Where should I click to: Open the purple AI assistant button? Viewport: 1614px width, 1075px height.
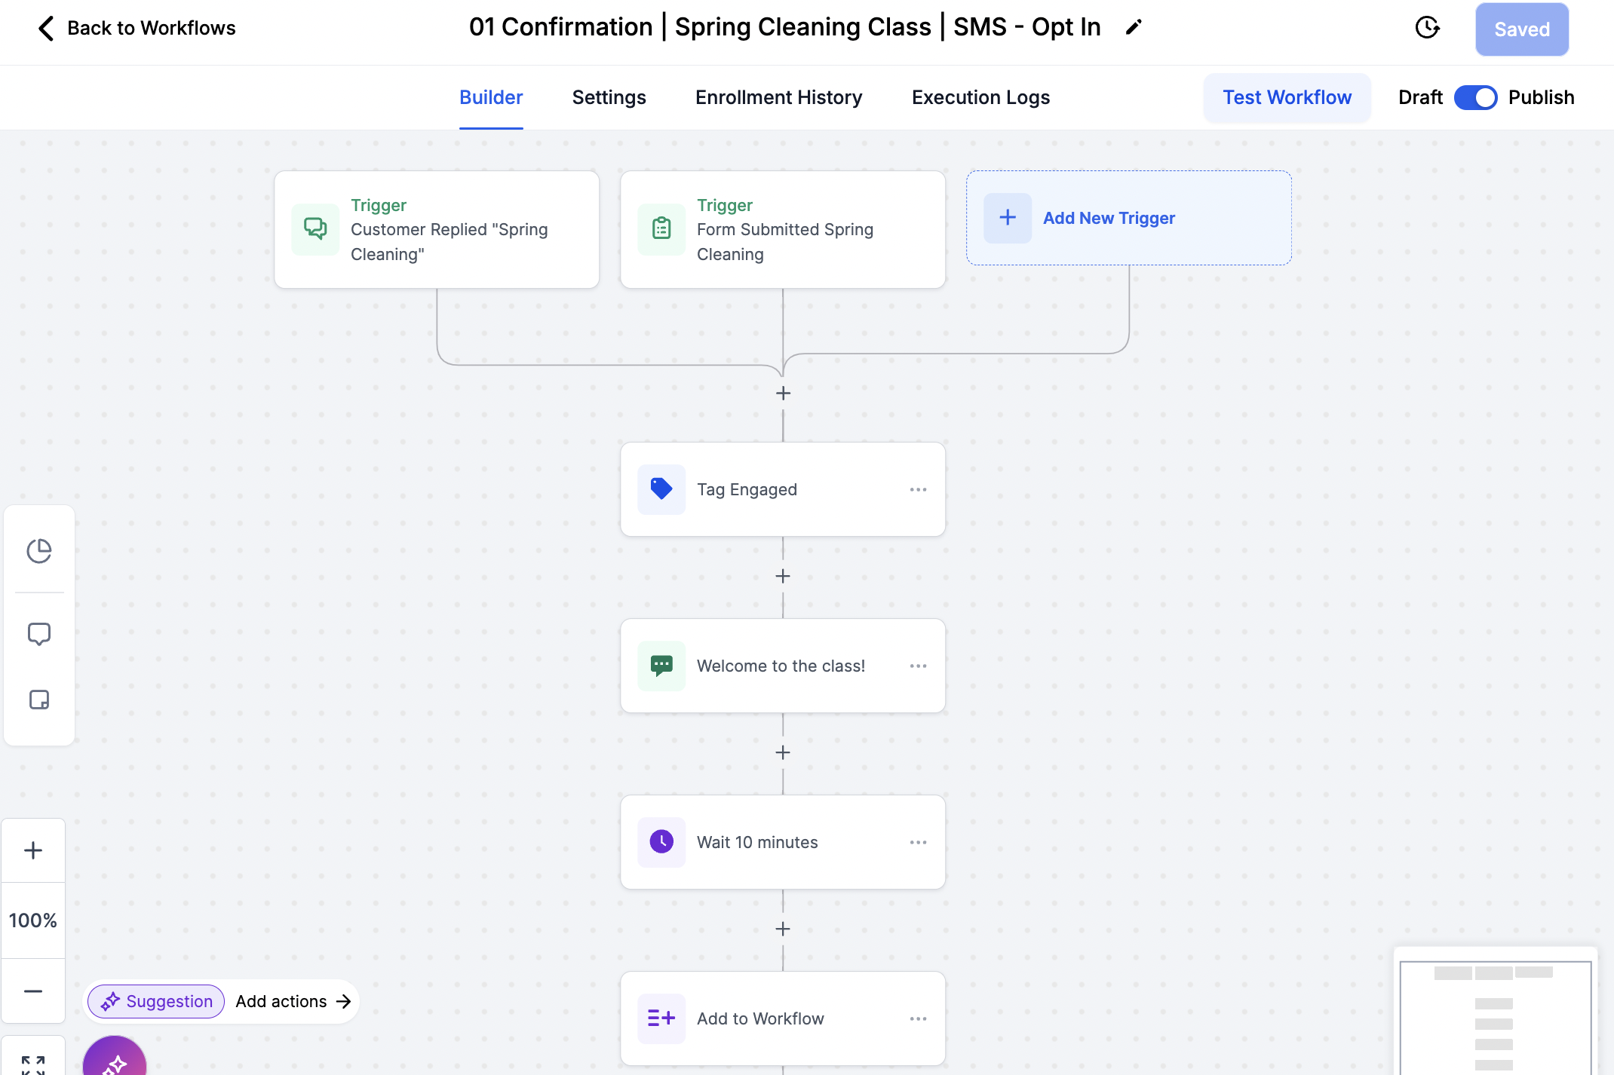tap(115, 1057)
